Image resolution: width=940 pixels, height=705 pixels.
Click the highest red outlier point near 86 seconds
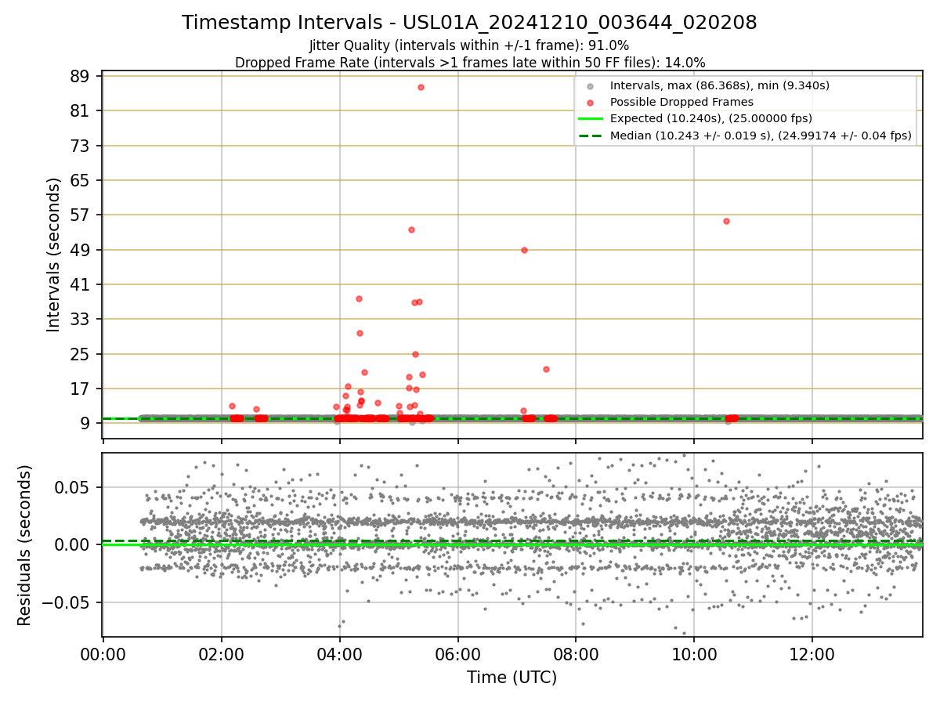click(421, 87)
